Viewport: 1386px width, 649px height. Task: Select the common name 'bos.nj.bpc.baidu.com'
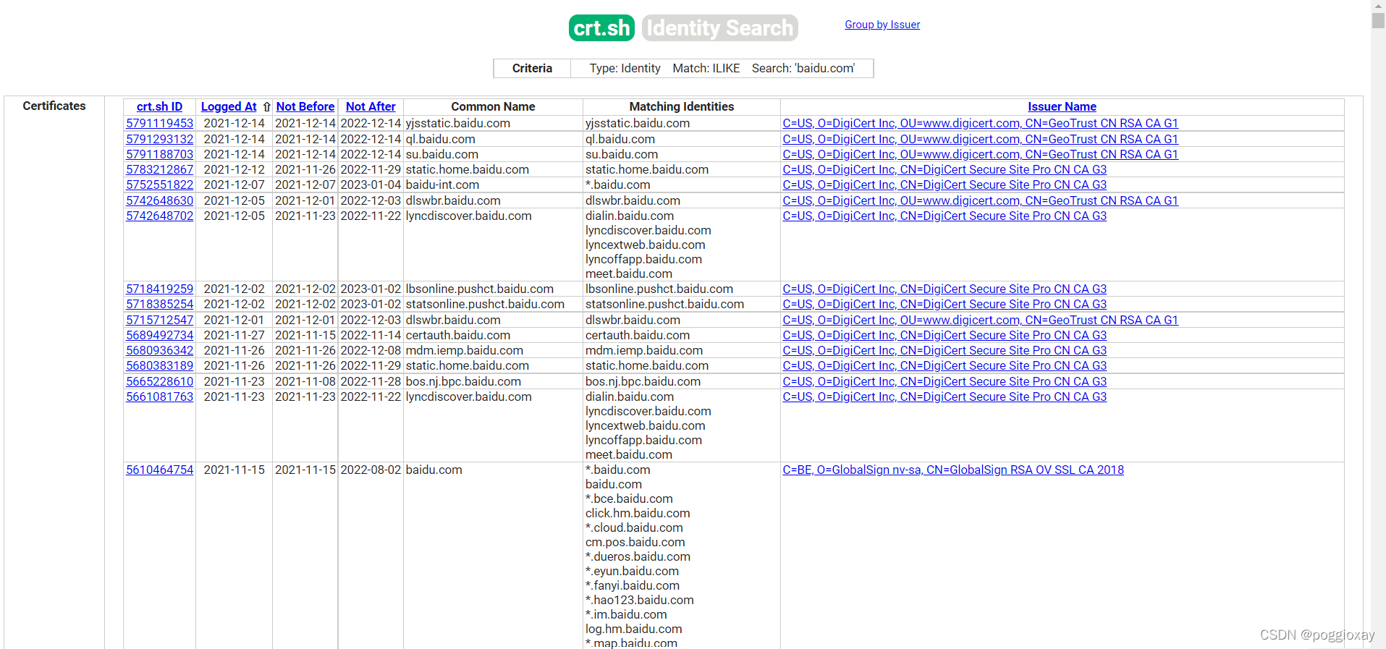tap(463, 381)
